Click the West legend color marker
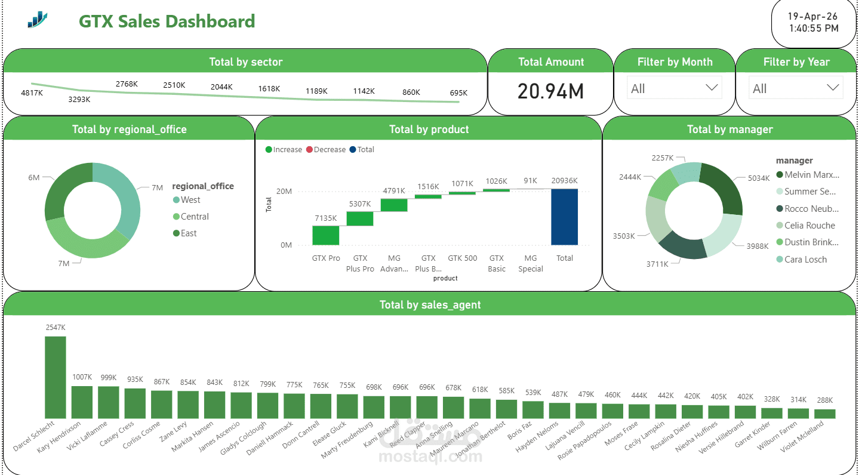Viewport: 862px width, 475px height. [176, 200]
